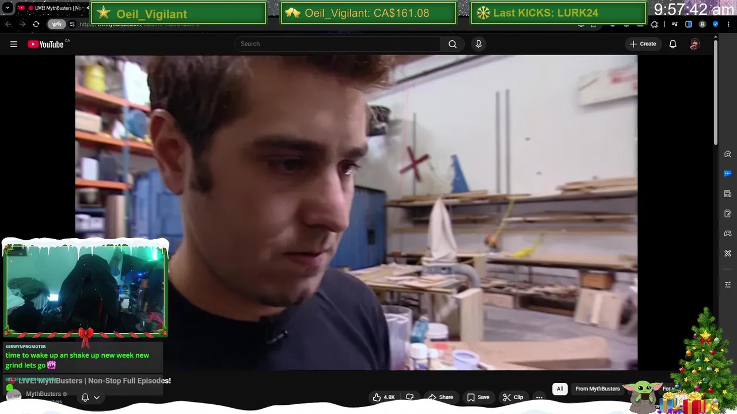Start voice search with the microphone
737x414 pixels.
[478, 44]
